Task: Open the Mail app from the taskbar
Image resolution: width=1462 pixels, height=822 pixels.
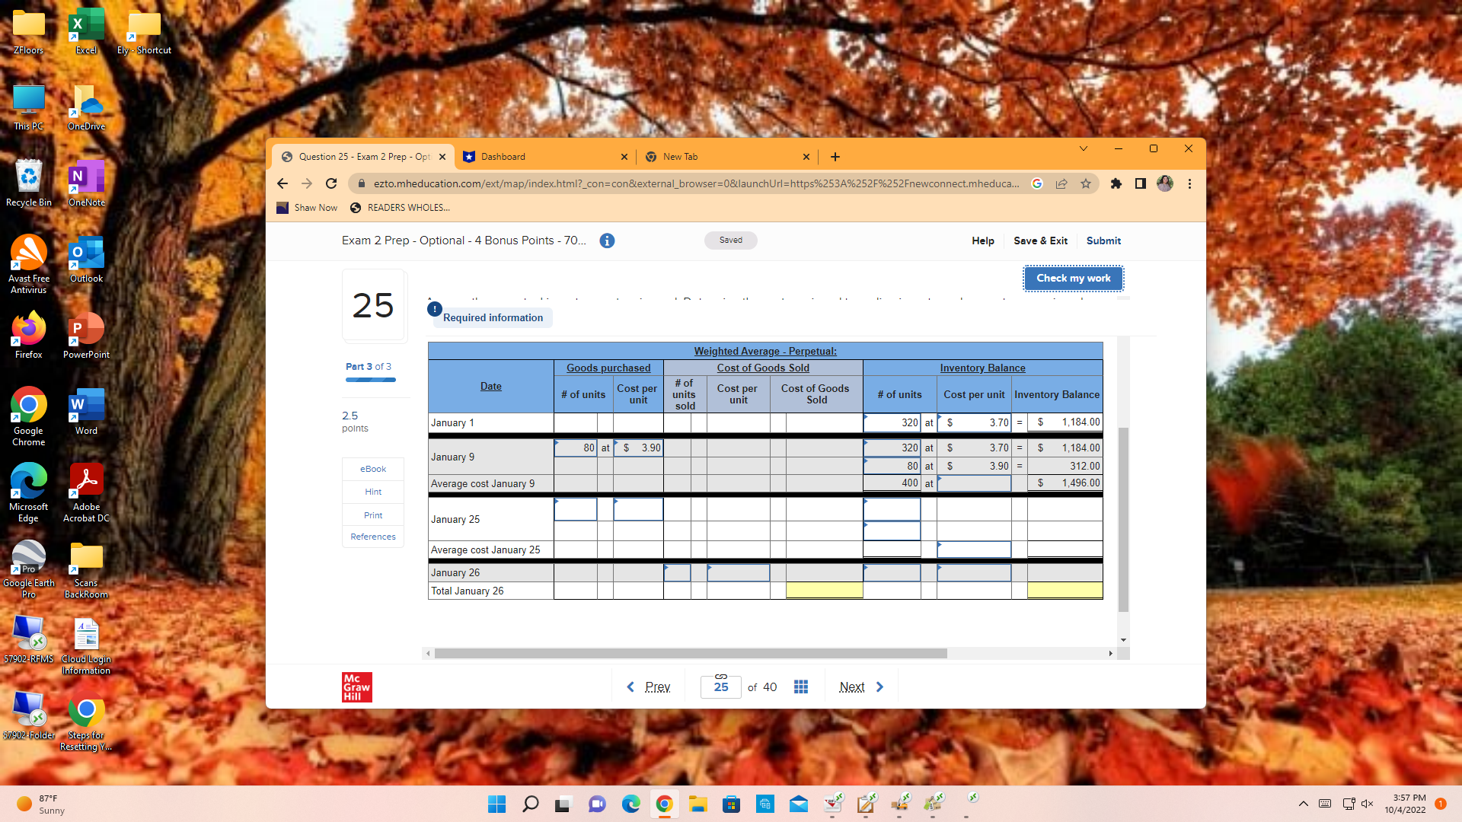Action: tap(799, 803)
